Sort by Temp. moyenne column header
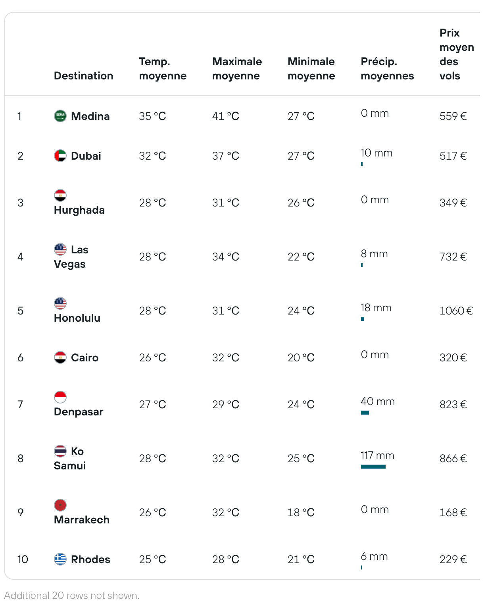Screen dimensions: 484x606 click(163, 69)
